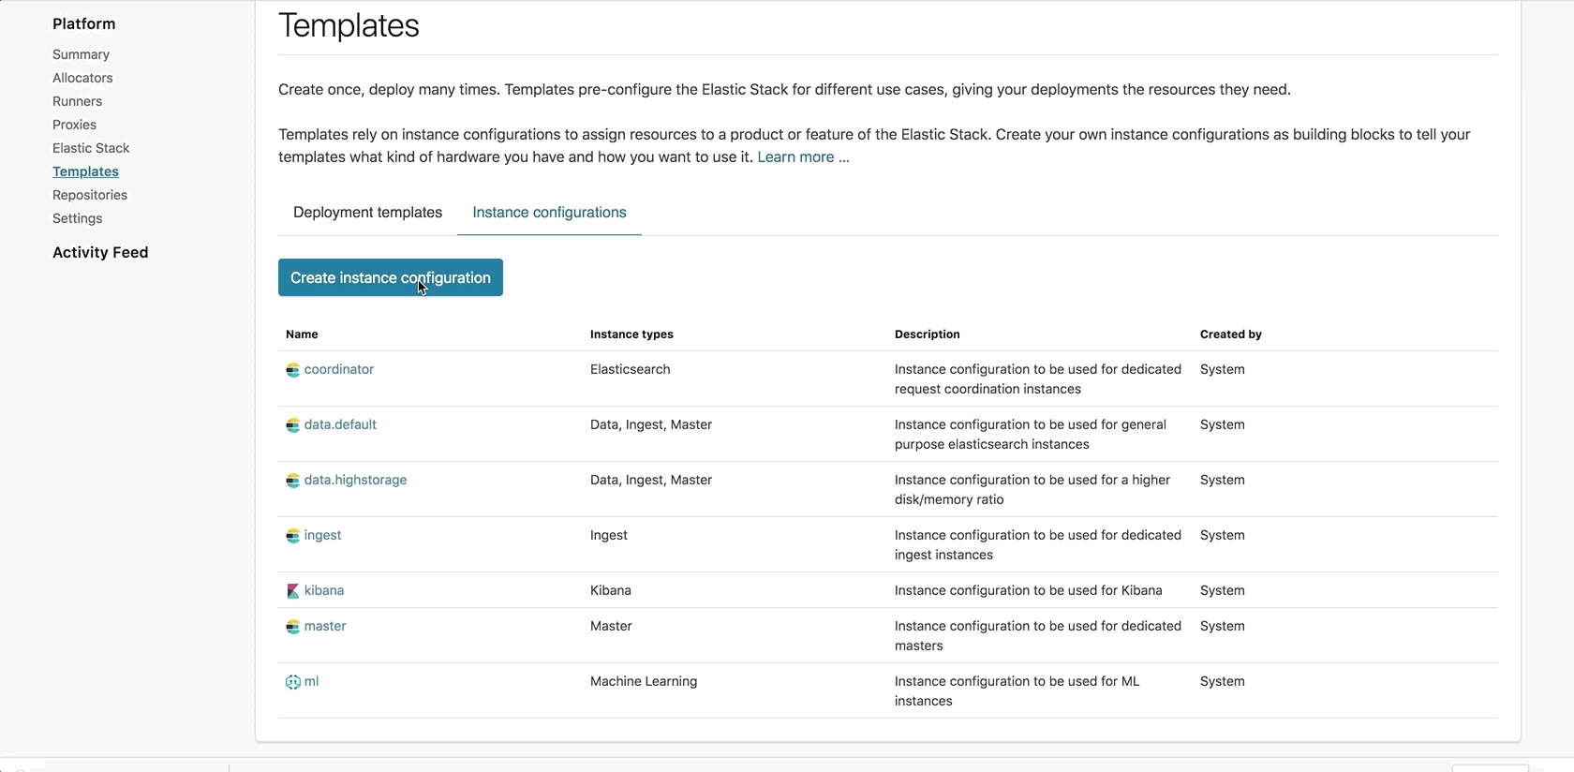The height and width of the screenshot is (772, 1574).
Task: Click the Kibana instance type cell
Action: [x=611, y=590]
